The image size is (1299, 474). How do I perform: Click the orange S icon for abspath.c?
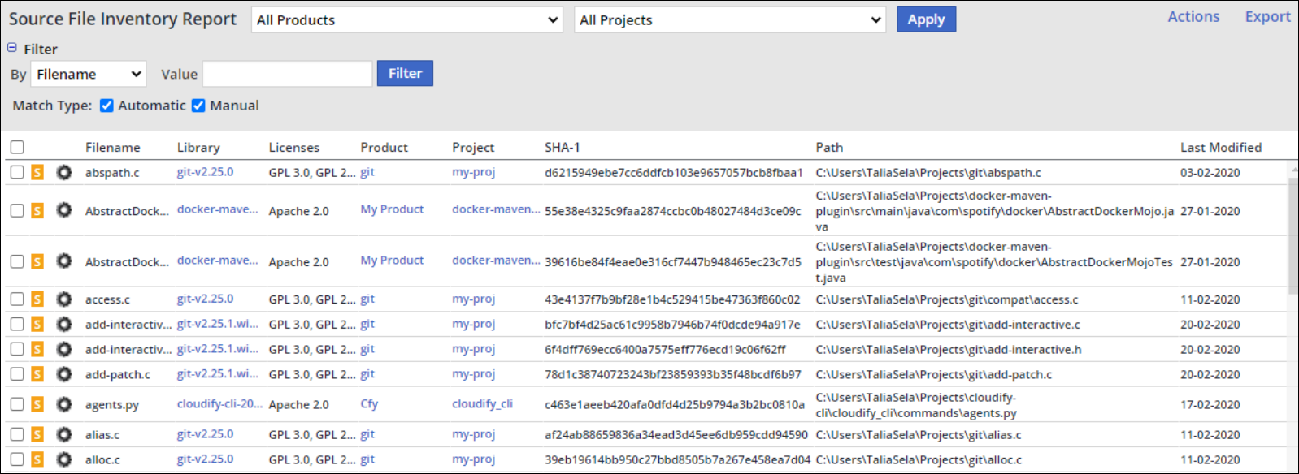(37, 172)
